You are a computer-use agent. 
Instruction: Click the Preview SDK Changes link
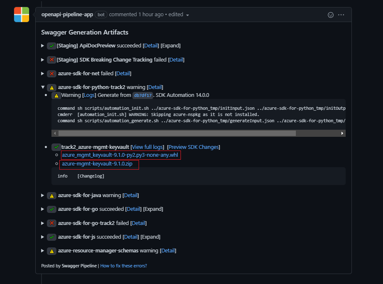tap(193, 147)
